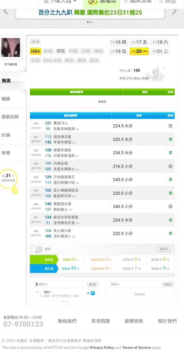This screenshot has height=352, width=184.
Task: Click the right banner carousel arrow
Action: point(174,12)
